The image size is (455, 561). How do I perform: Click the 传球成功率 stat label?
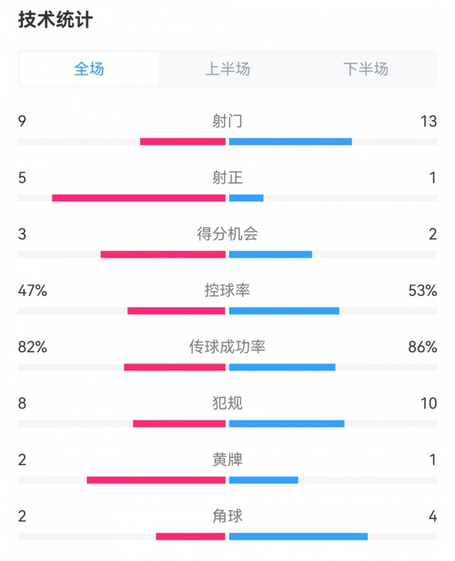click(227, 347)
